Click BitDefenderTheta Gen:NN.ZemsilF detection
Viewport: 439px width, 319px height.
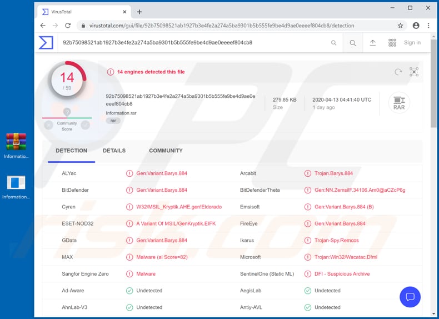click(x=360, y=190)
